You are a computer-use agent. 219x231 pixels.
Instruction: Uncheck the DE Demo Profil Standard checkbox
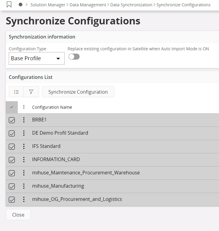point(12,133)
